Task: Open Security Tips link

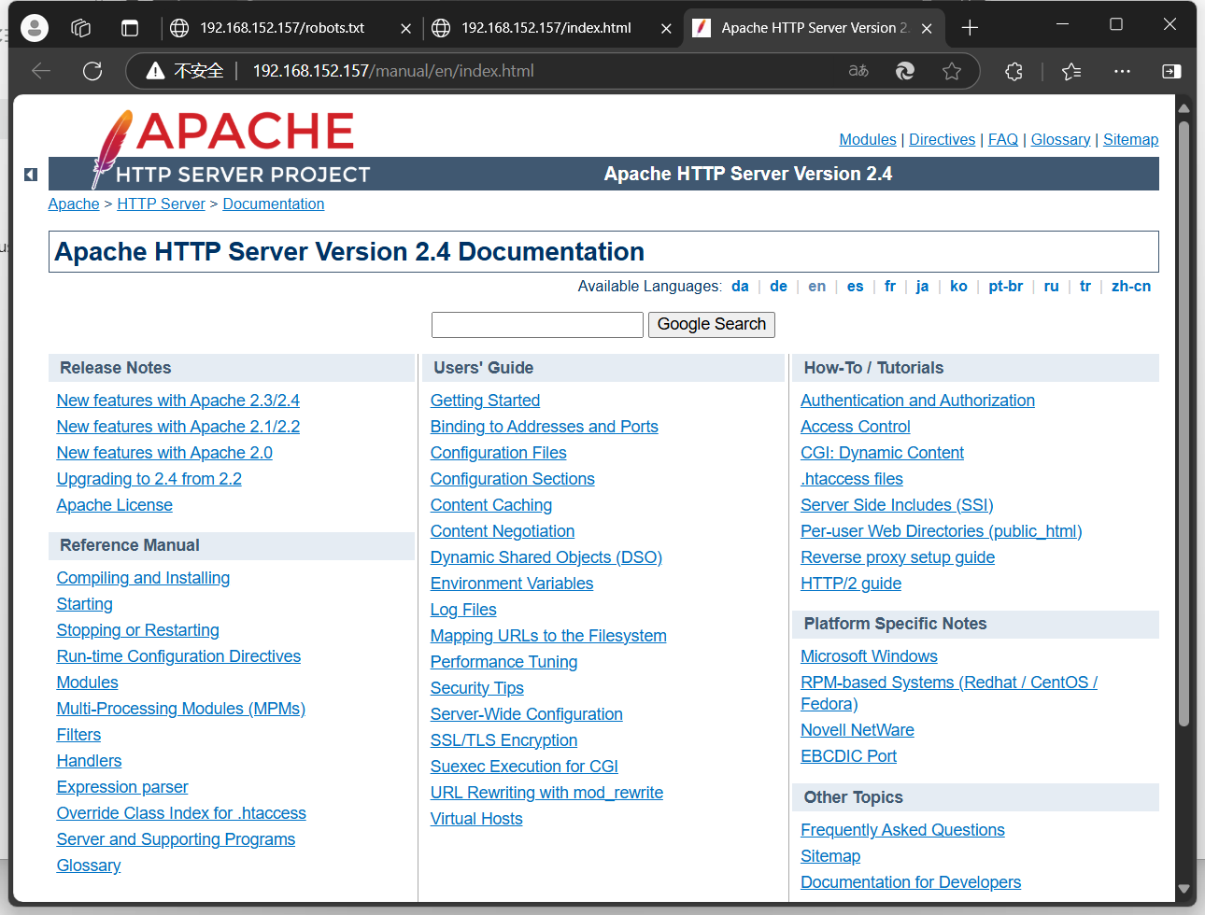Action: (x=476, y=688)
